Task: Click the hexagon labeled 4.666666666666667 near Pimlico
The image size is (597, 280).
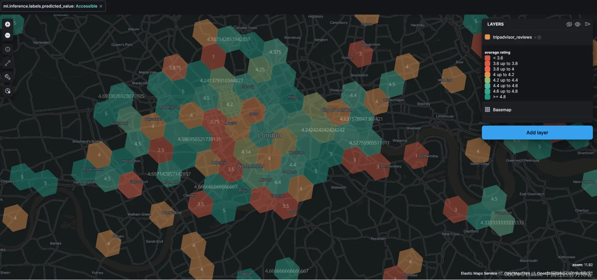Action: 216,187
